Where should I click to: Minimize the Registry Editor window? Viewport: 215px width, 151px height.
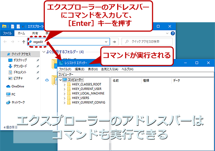185,63
